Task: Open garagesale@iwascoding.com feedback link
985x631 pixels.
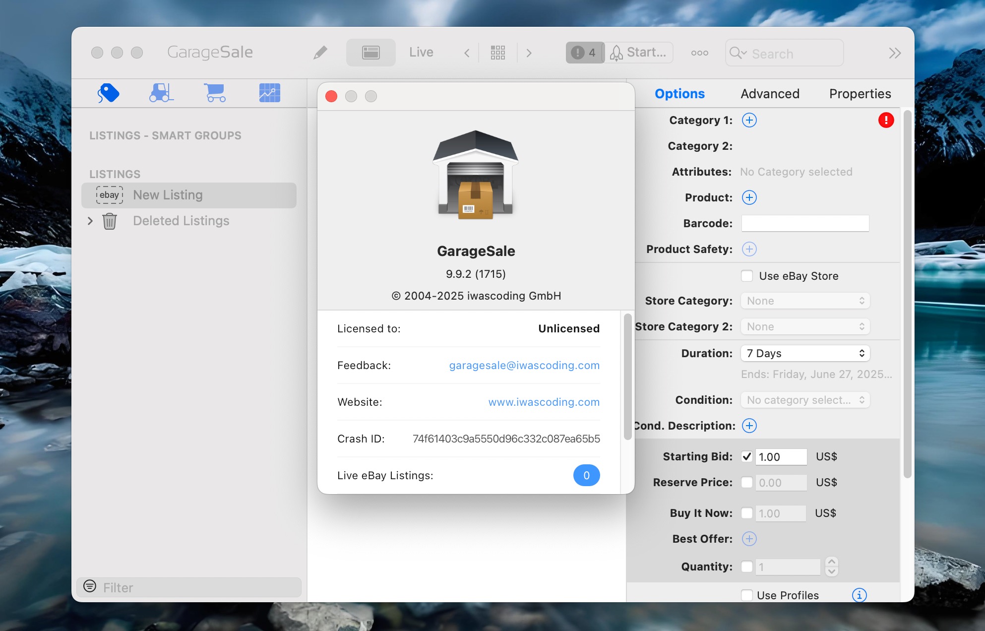Action: 524,366
